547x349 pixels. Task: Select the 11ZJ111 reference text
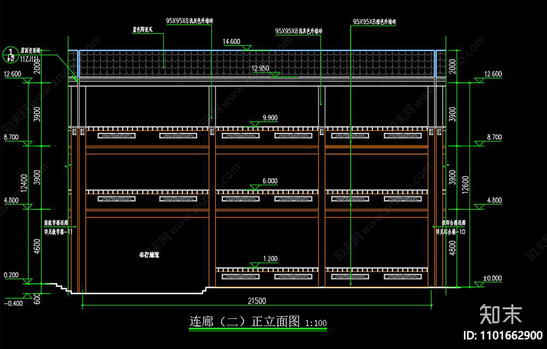pos(29,59)
